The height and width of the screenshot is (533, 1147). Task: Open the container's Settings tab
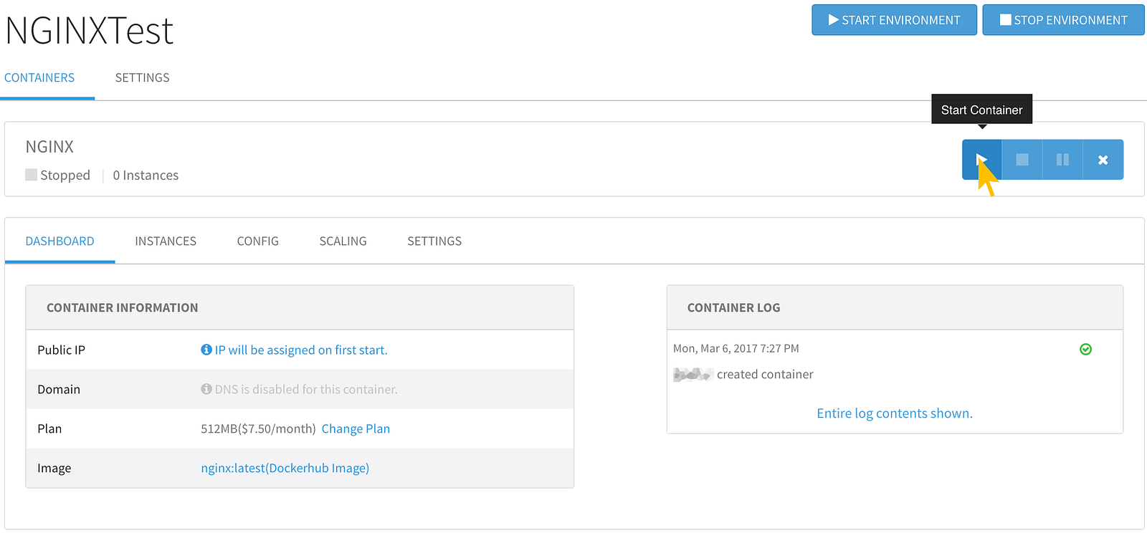click(434, 241)
